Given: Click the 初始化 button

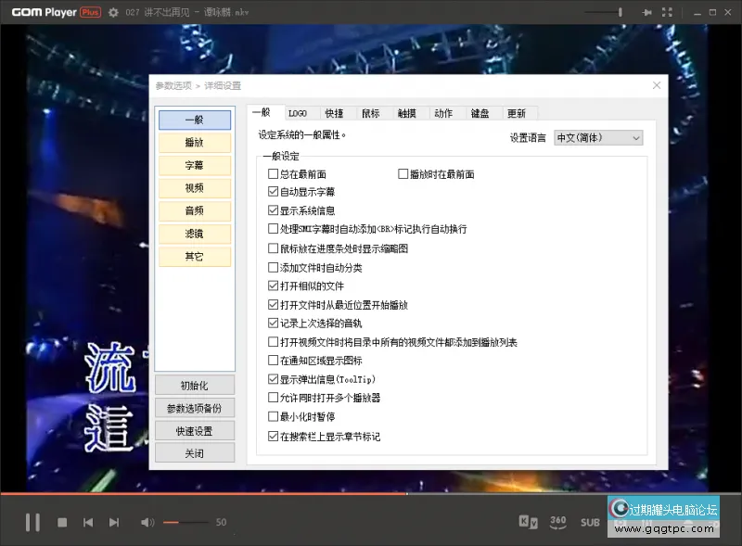Looking at the screenshot, I should 195,385.
